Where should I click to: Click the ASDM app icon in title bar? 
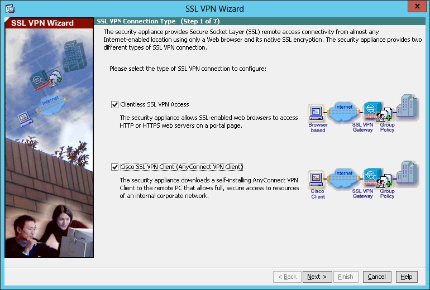tap(10, 8)
